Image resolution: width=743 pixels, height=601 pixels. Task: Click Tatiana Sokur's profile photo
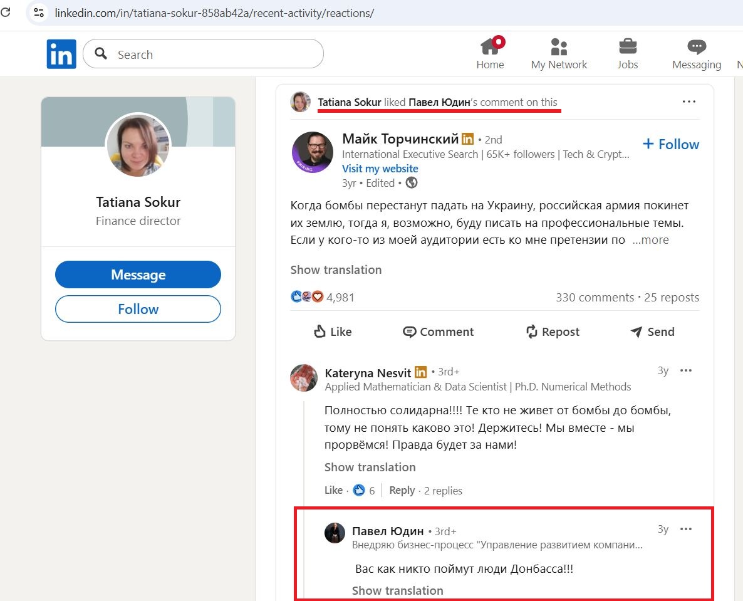(138, 145)
